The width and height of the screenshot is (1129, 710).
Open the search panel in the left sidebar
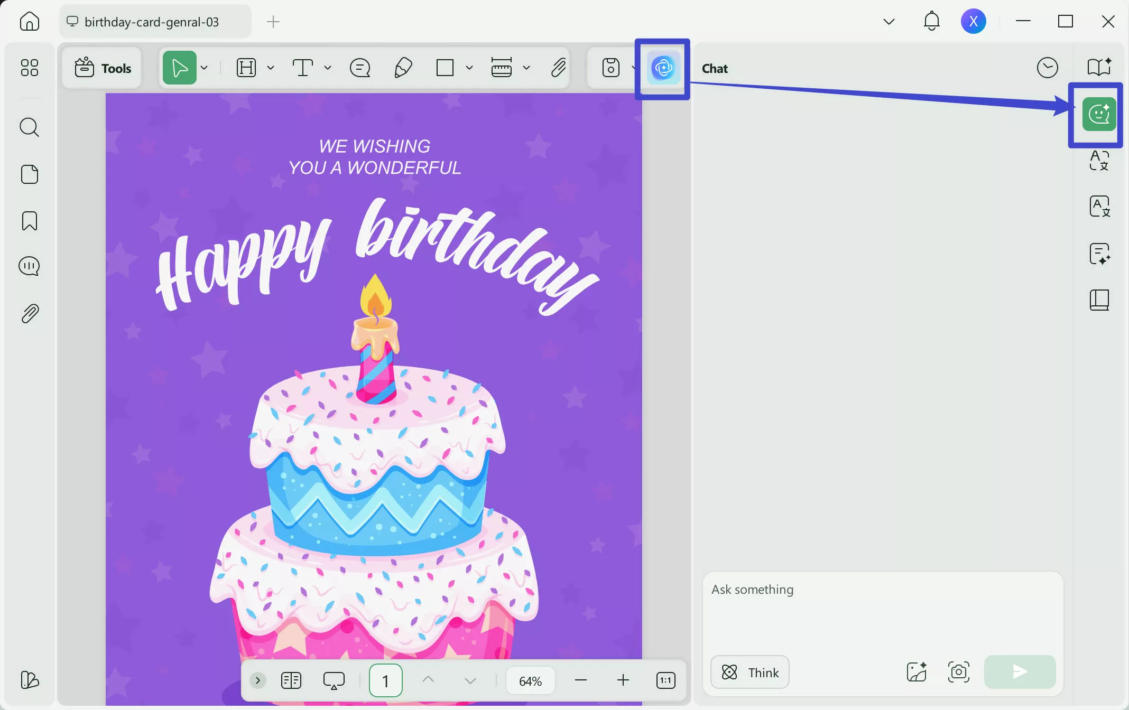[x=30, y=127]
